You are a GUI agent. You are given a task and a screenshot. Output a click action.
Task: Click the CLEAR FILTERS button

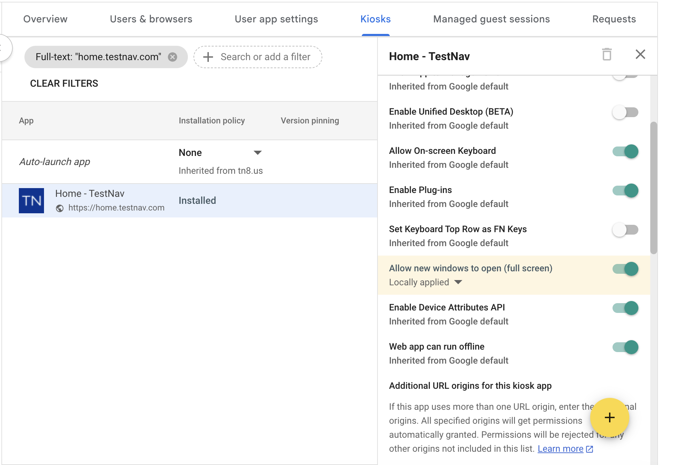[64, 83]
